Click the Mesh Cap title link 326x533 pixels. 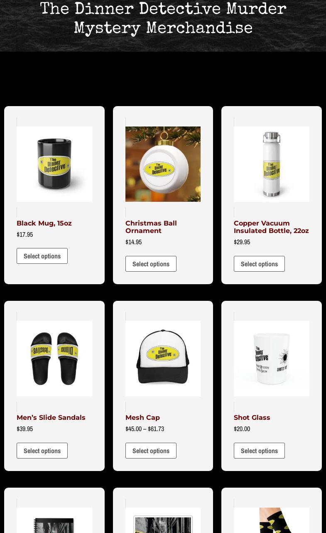142,418
